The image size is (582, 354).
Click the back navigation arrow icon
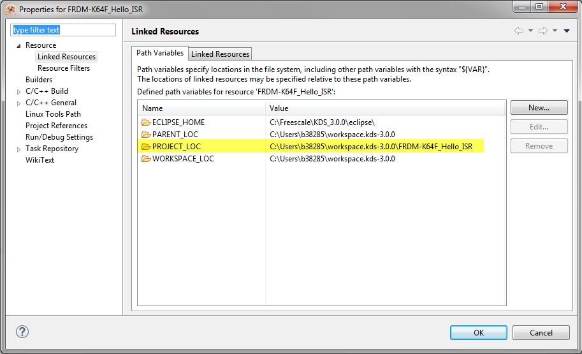point(518,31)
